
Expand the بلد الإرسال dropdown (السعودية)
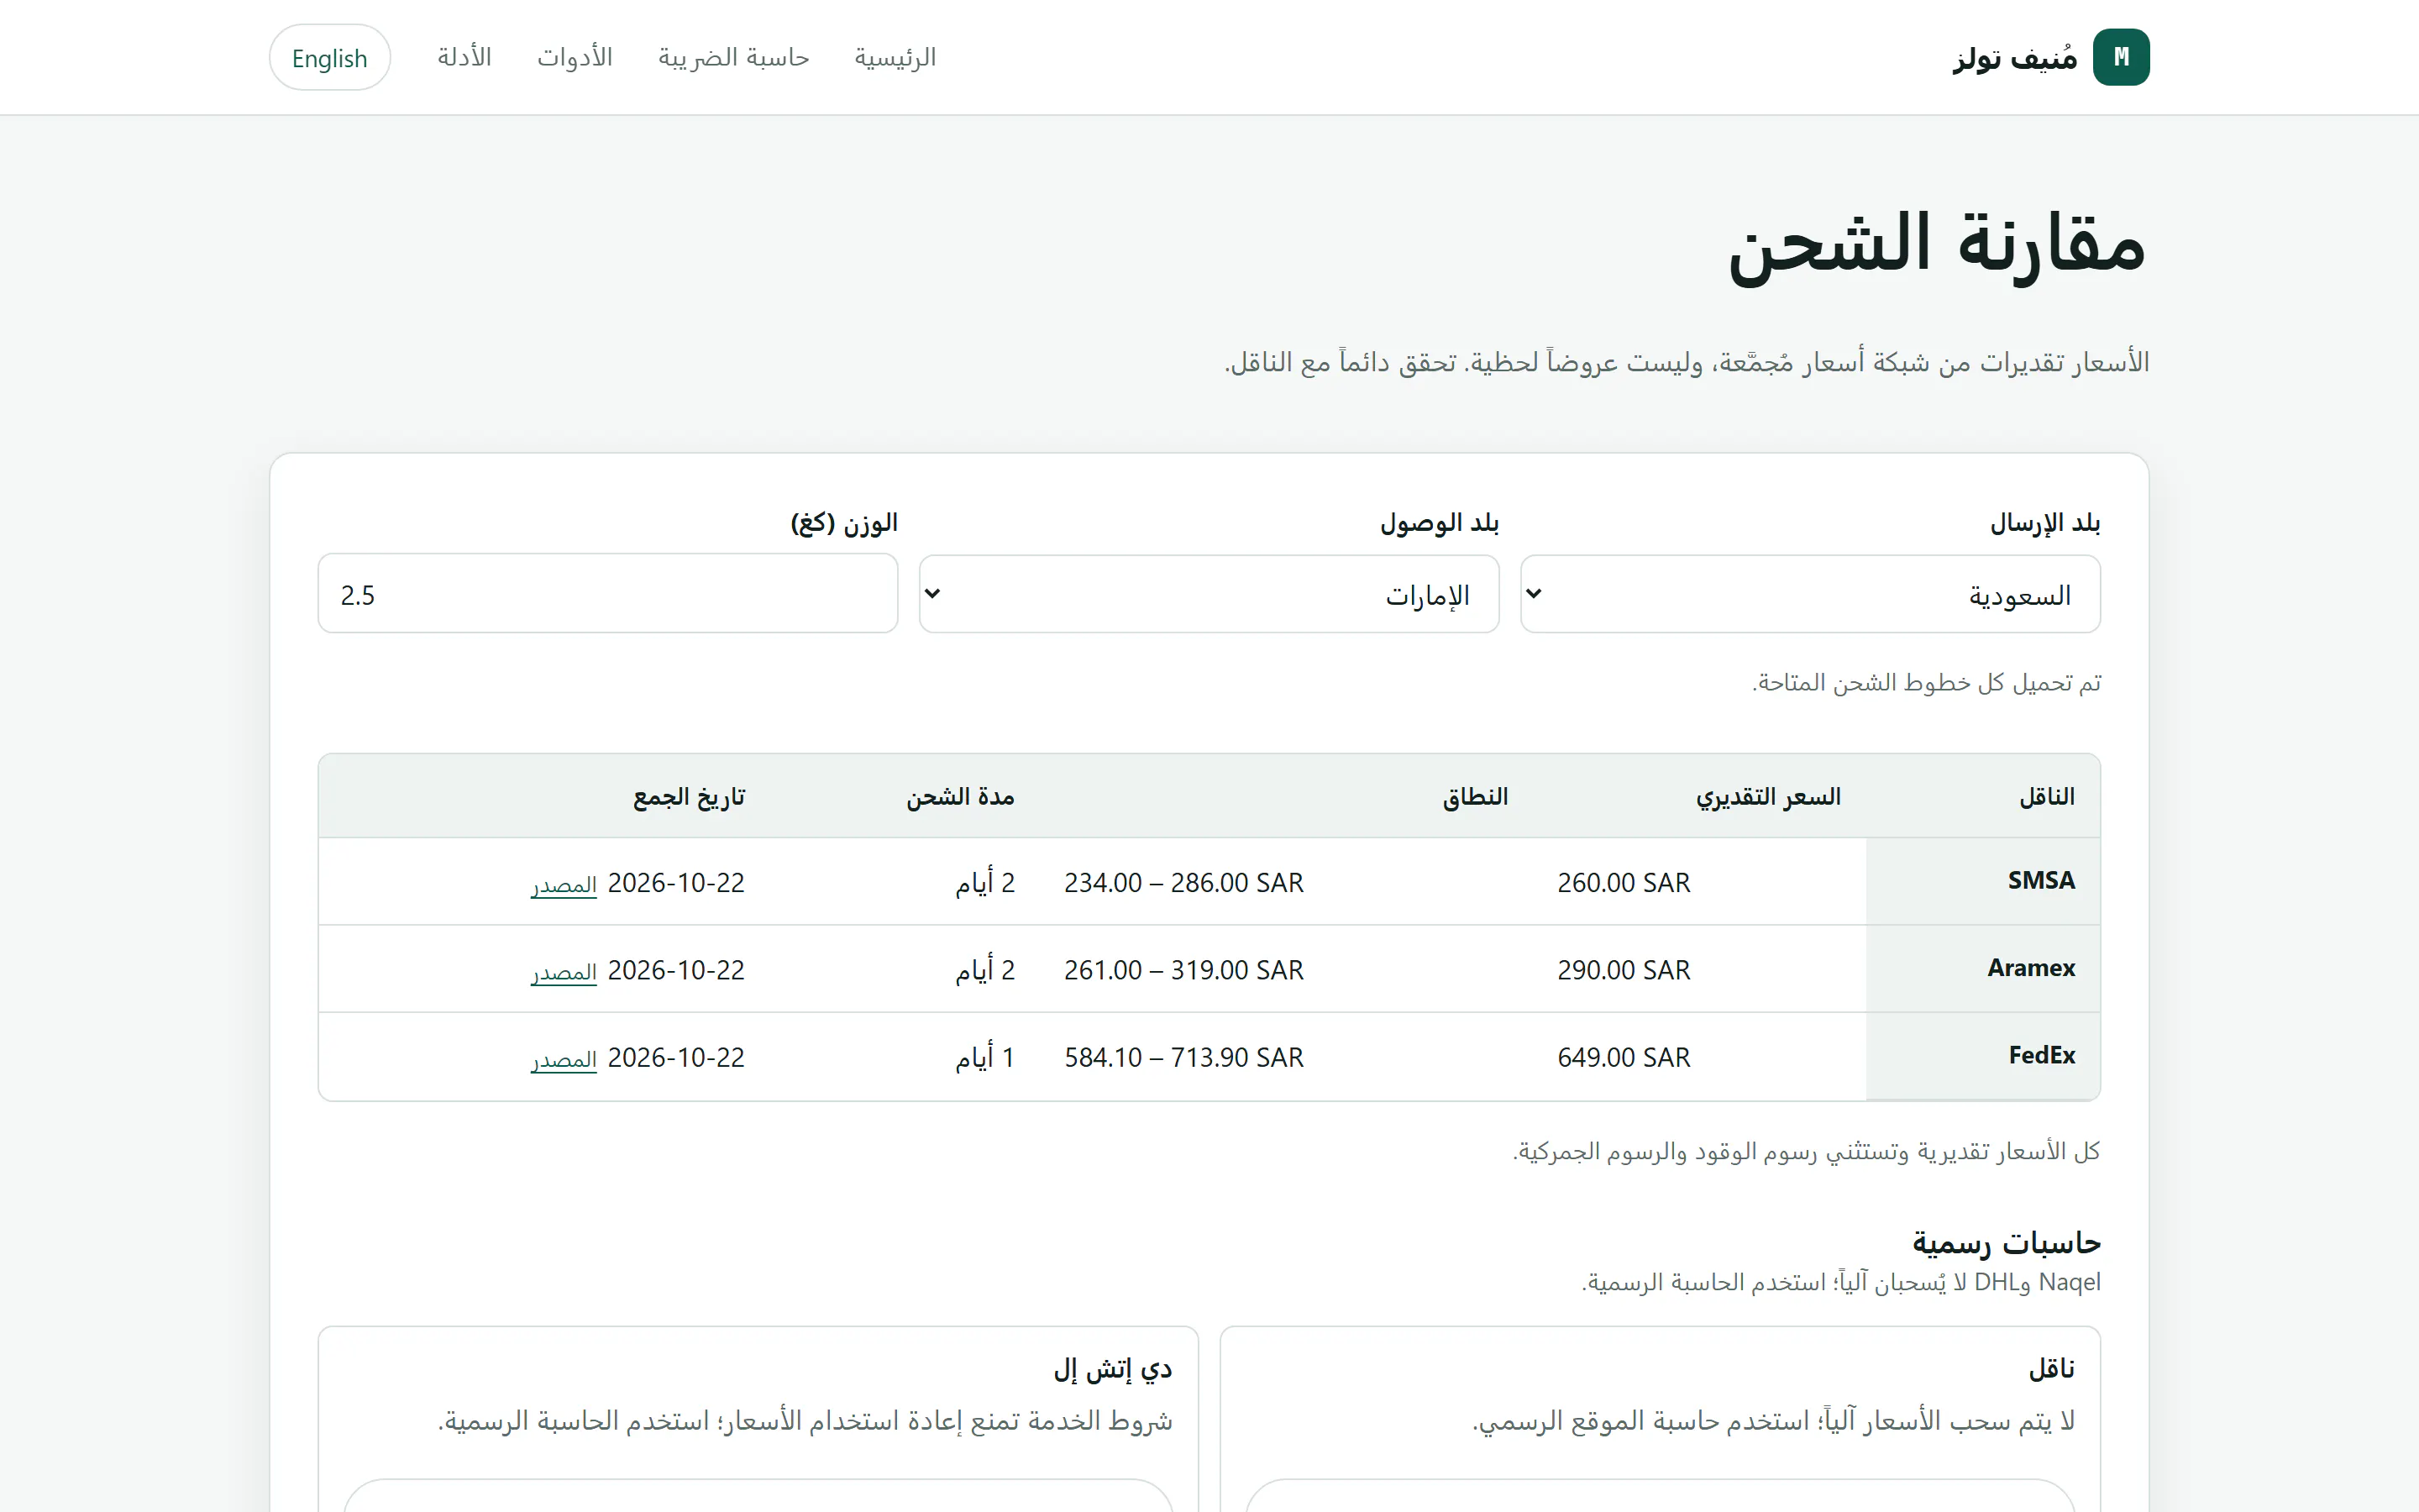tap(1810, 594)
